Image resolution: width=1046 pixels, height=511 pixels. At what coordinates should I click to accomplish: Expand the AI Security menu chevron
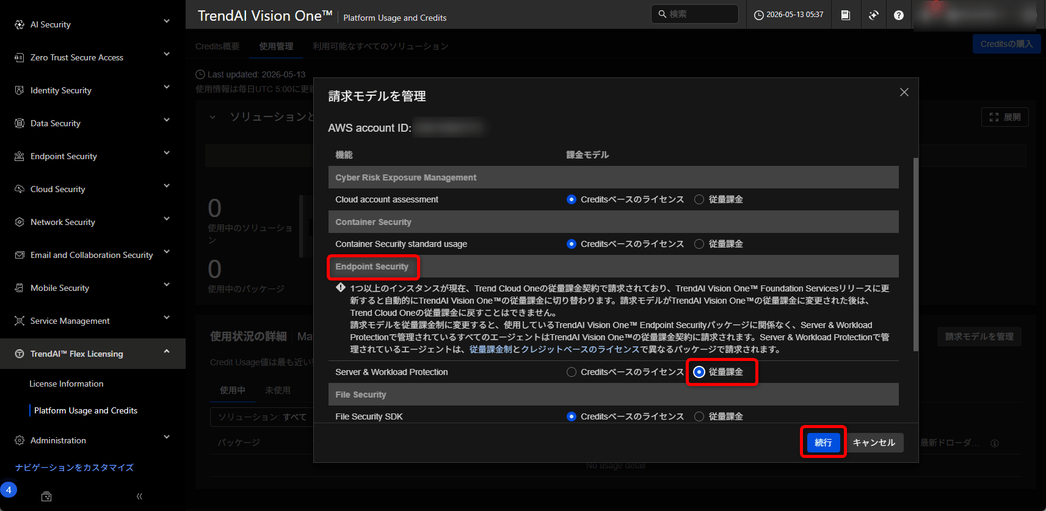pos(167,21)
